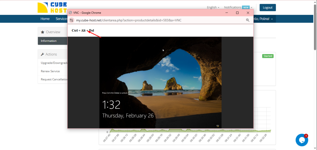This screenshot has height=150, width=317.
Task: Expand the Hello, Polina! account menu
Action: (x=263, y=19)
